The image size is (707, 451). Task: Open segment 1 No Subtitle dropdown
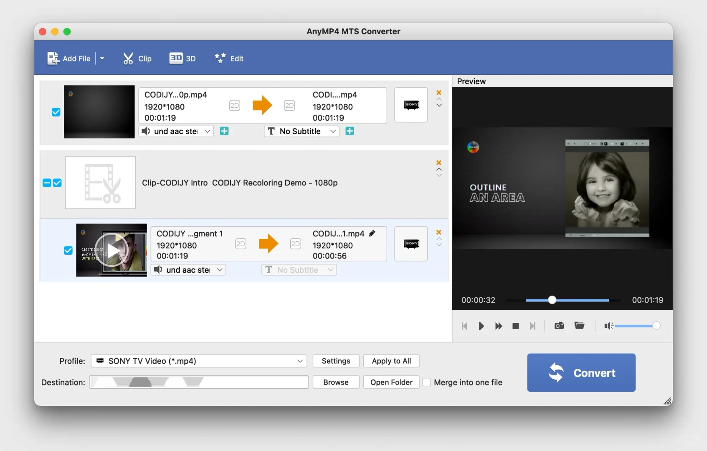point(299,270)
